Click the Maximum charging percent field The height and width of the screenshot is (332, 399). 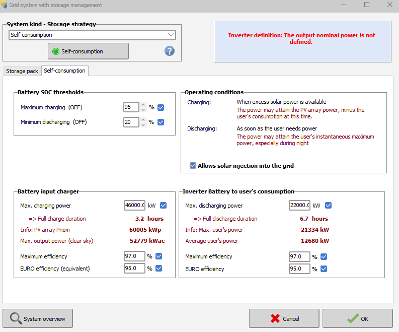pyautogui.click(x=131, y=107)
